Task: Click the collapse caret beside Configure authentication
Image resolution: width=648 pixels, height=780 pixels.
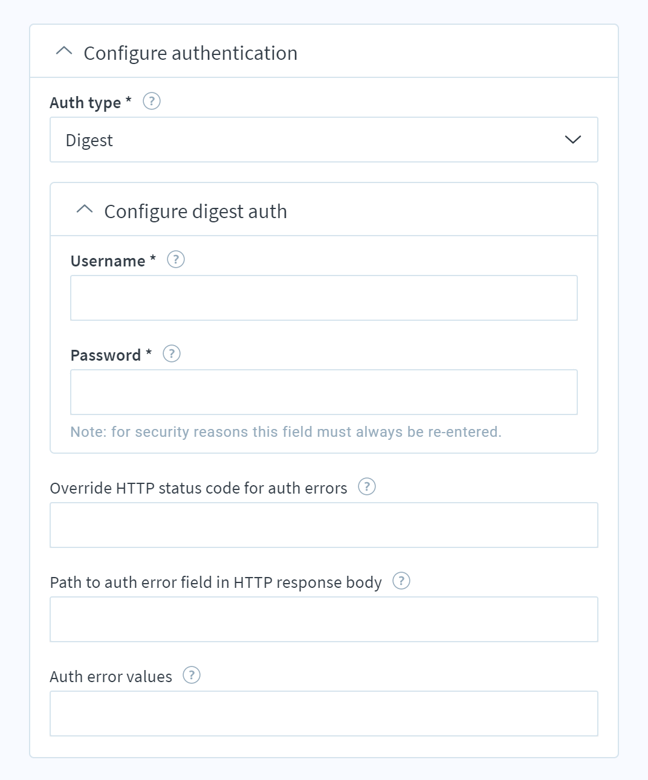Action: [62, 52]
